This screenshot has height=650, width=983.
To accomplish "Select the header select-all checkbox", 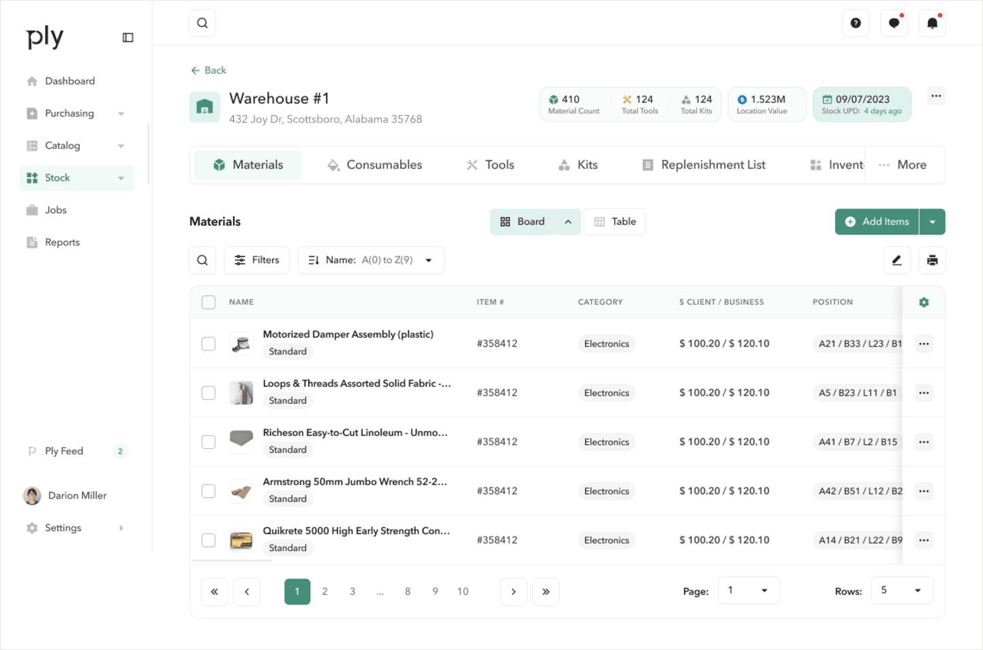I will tap(209, 302).
